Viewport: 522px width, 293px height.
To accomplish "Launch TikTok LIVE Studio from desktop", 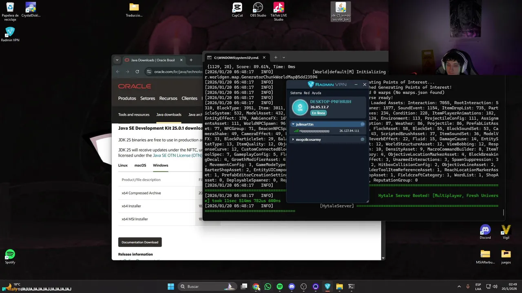I will pyautogui.click(x=279, y=12).
